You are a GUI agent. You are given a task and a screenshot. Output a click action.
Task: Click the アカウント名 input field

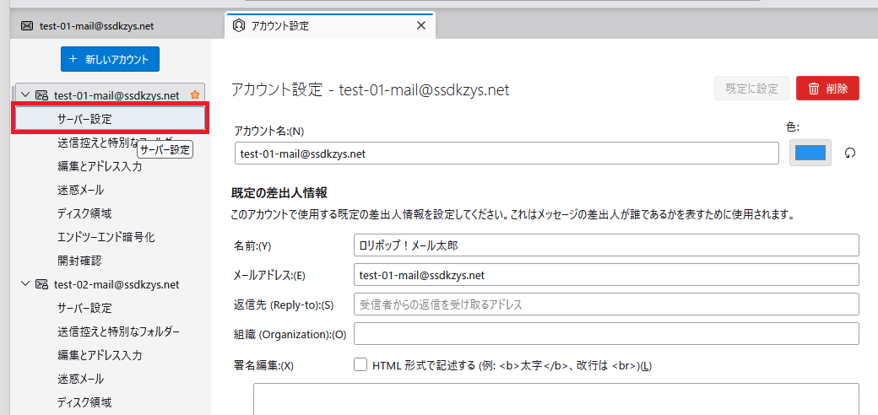point(507,154)
